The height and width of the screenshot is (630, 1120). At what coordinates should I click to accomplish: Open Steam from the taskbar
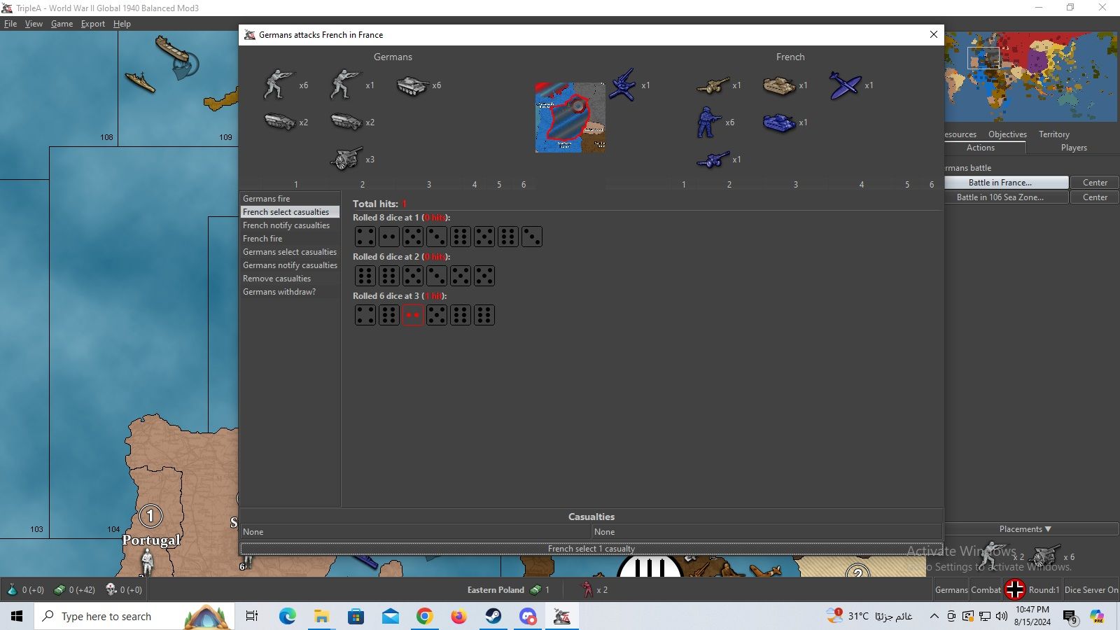pos(493,616)
